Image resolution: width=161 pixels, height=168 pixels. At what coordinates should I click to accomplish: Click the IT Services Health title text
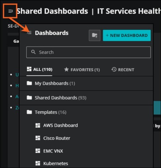tap(129, 11)
